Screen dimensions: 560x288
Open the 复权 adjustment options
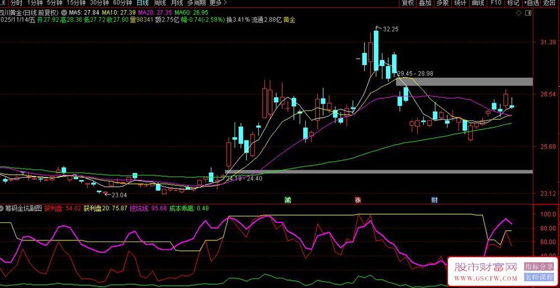point(408,3)
